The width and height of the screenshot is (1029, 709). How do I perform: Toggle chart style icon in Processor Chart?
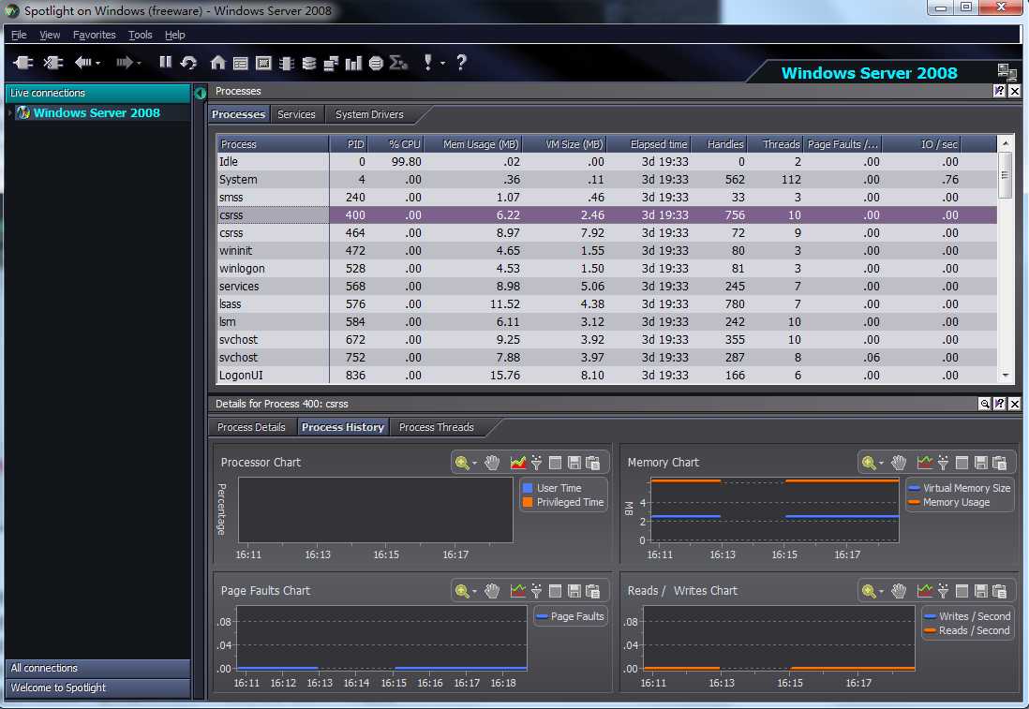pyautogui.click(x=518, y=463)
